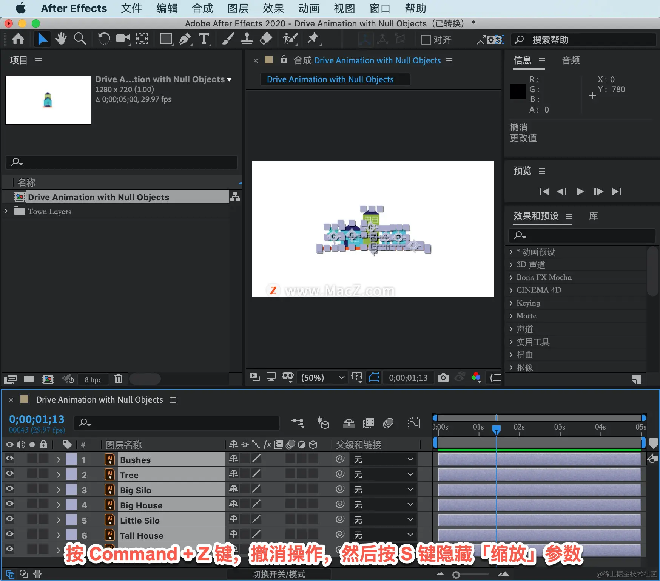660x581 pixels.
Task: Toggle the lock icon beside composition tab
Action: 284,59
